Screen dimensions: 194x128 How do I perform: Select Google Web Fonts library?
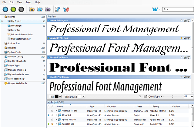coord(23,83)
